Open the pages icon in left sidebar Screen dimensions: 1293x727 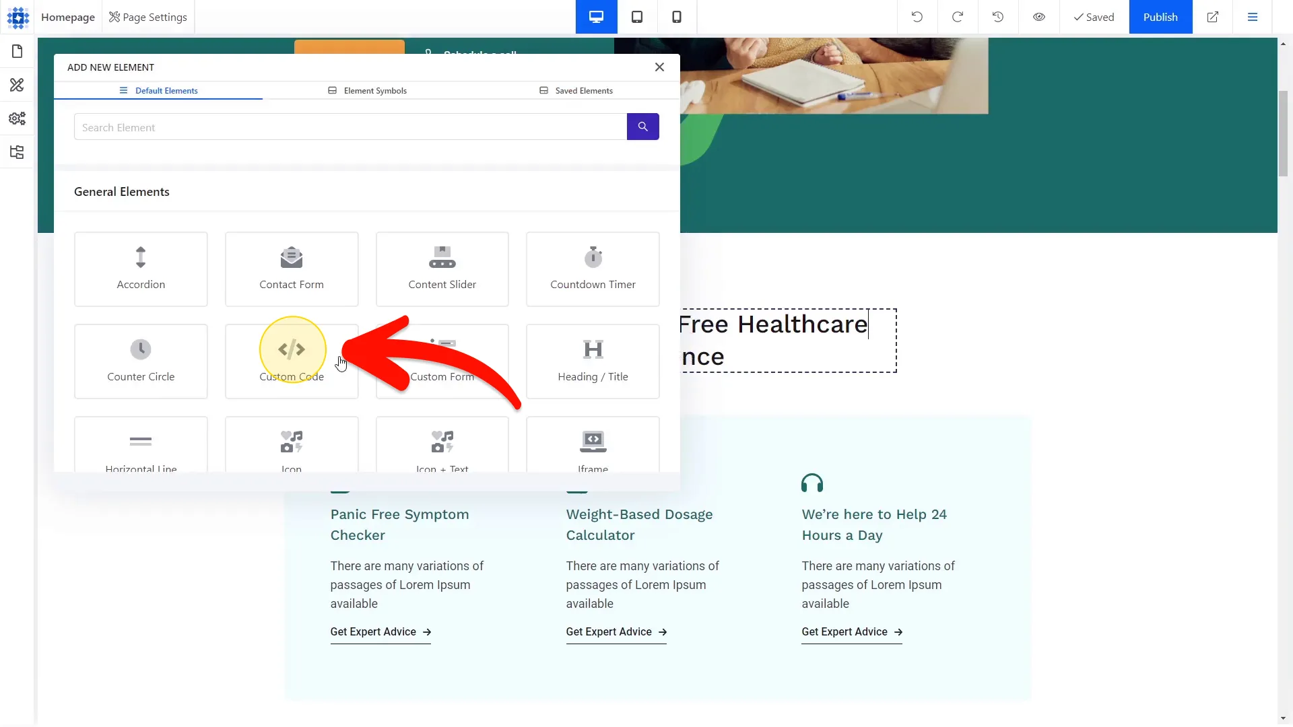coord(17,51)
